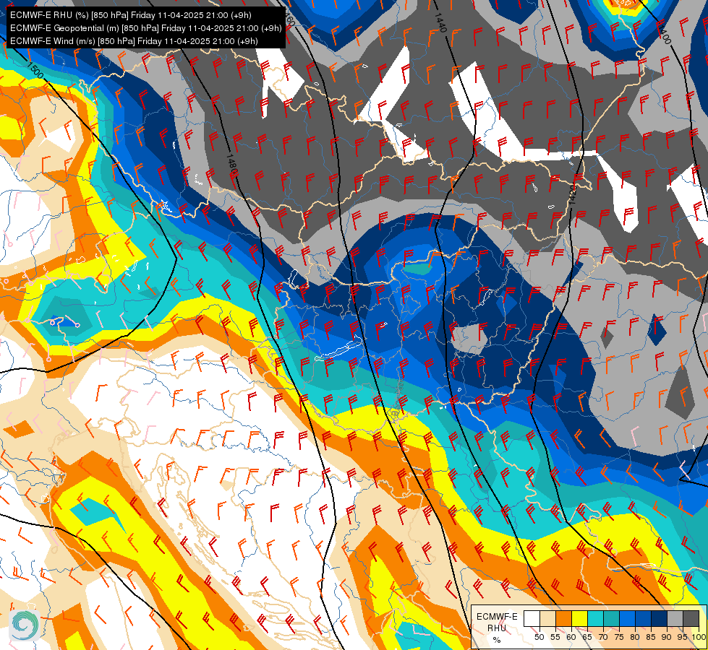
Task: Click the legend tick label 55
Action: pyautogui.click(x=555, y=637)
